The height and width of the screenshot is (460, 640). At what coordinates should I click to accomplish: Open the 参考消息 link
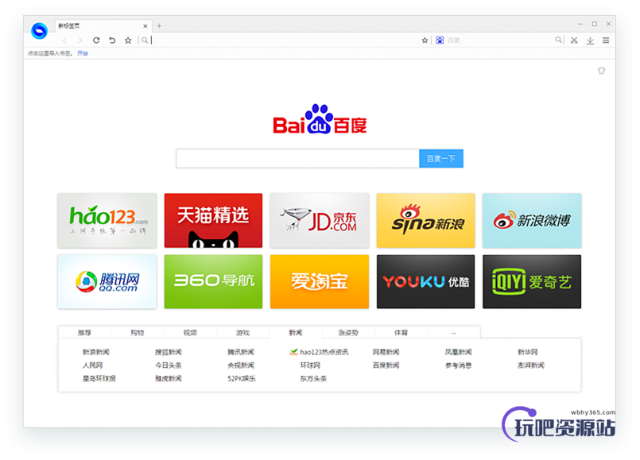[x=459, y=365]
